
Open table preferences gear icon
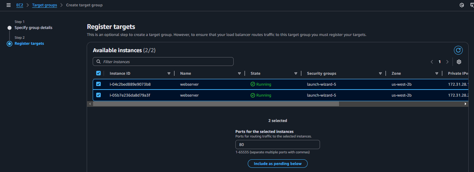coord(459,62)
